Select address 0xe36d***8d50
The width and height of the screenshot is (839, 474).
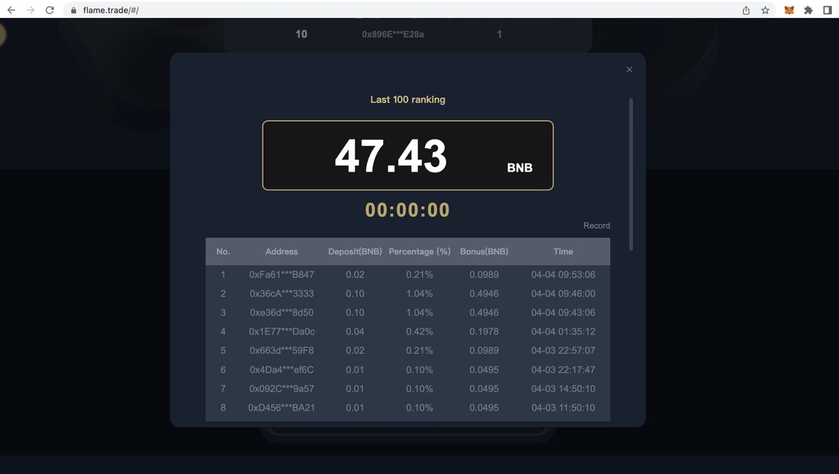tap(282, 313)
